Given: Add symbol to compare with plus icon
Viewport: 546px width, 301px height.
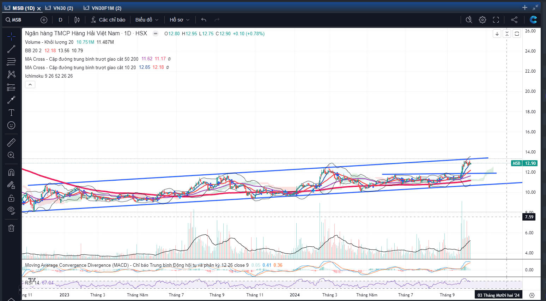Looking at the screenshot, I should coord(44,20).
